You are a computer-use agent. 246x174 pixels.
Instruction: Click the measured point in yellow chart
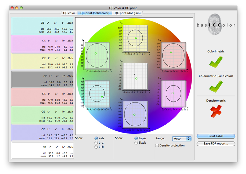136,38
